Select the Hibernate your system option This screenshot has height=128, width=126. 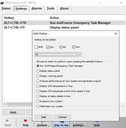coord(38,106)
